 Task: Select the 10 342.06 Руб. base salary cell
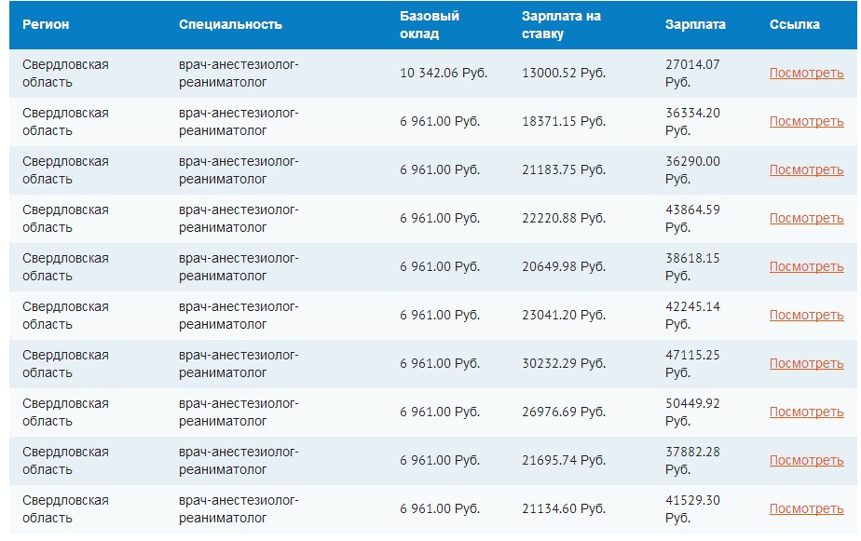[x=444, y=73]
